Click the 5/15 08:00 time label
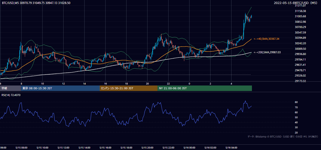Screen dimensions: 321x150 [21, 147]
